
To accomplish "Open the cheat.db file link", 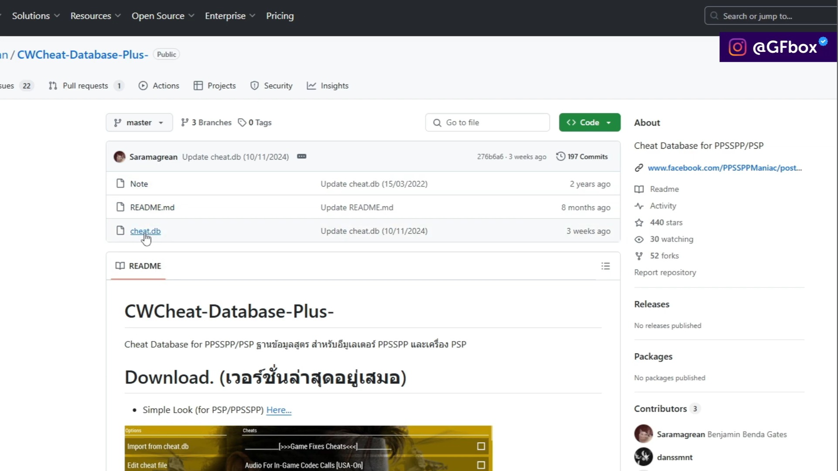I will [145, 231].
